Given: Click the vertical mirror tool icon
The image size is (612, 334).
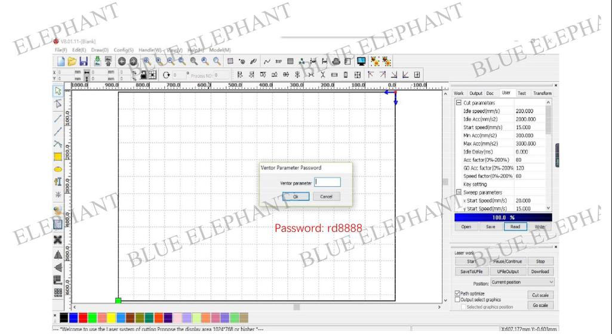Looking at the screenshot, I should [x=58, y=267].
